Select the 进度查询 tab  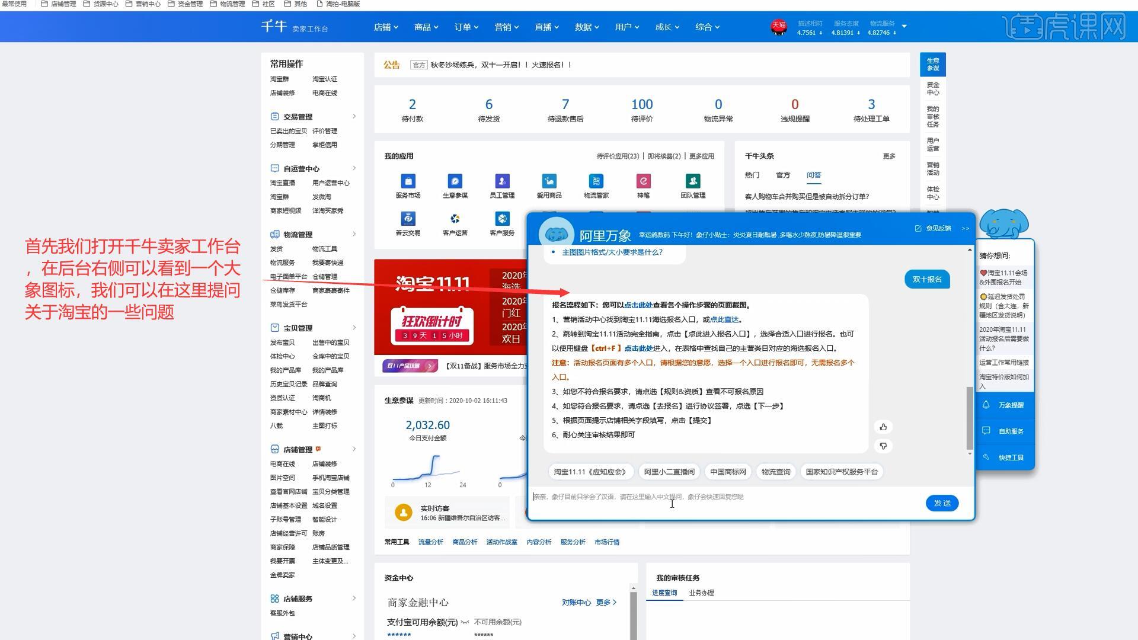[x=664, y=593]
